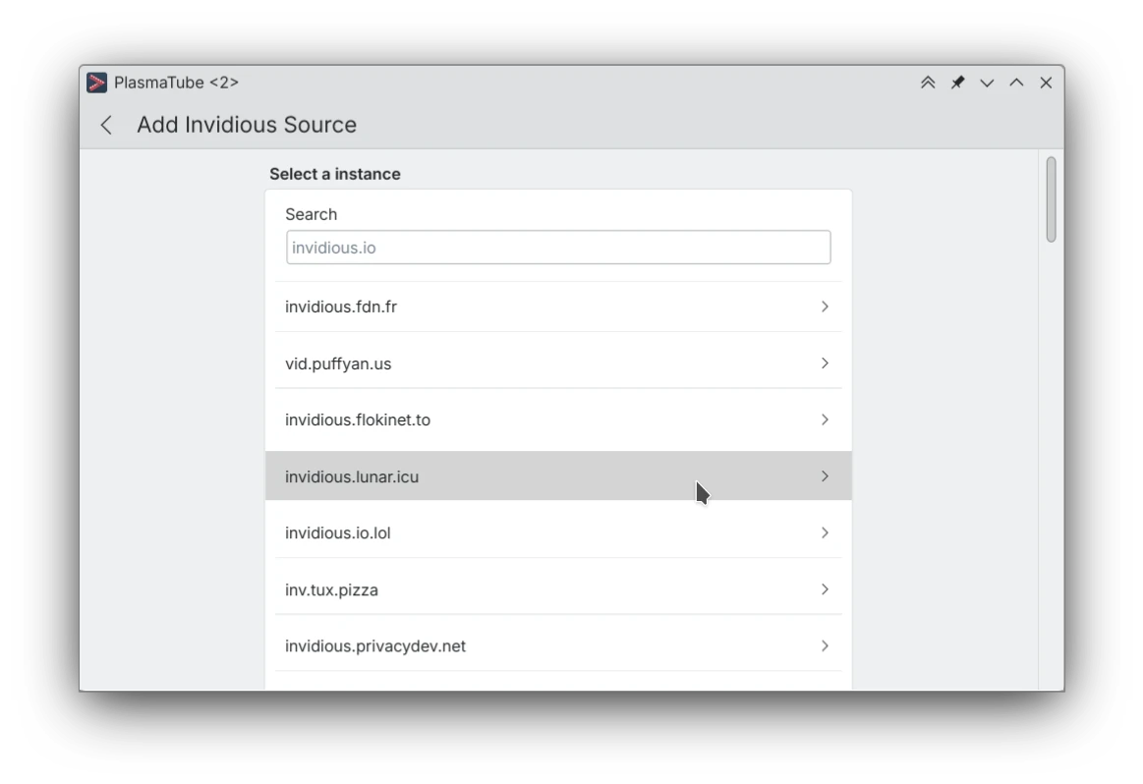Viewport: 1143px width, 784px height.
Task: Click the PlasmaTube app icon in titlebar
Action: tap(96, 83)
